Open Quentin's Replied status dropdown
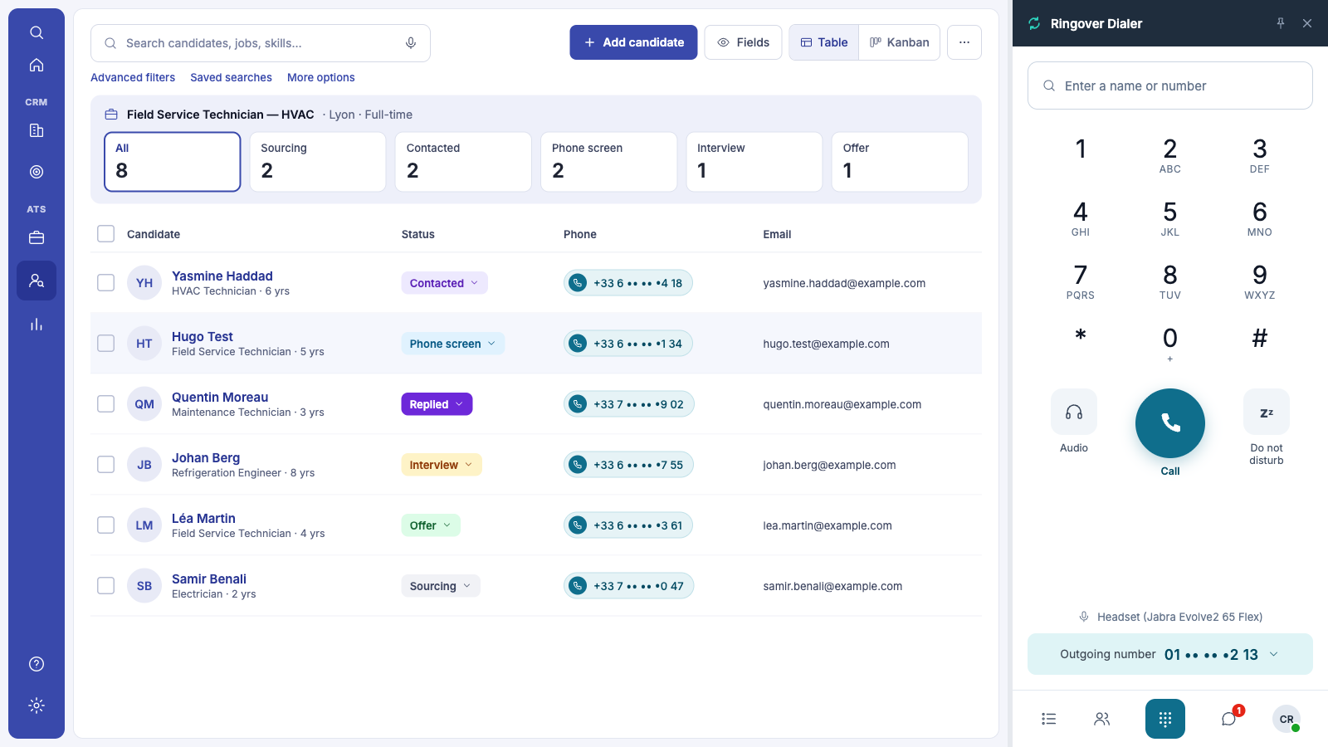This screenshot has height=747, width=1328. [x=437, y=404]
